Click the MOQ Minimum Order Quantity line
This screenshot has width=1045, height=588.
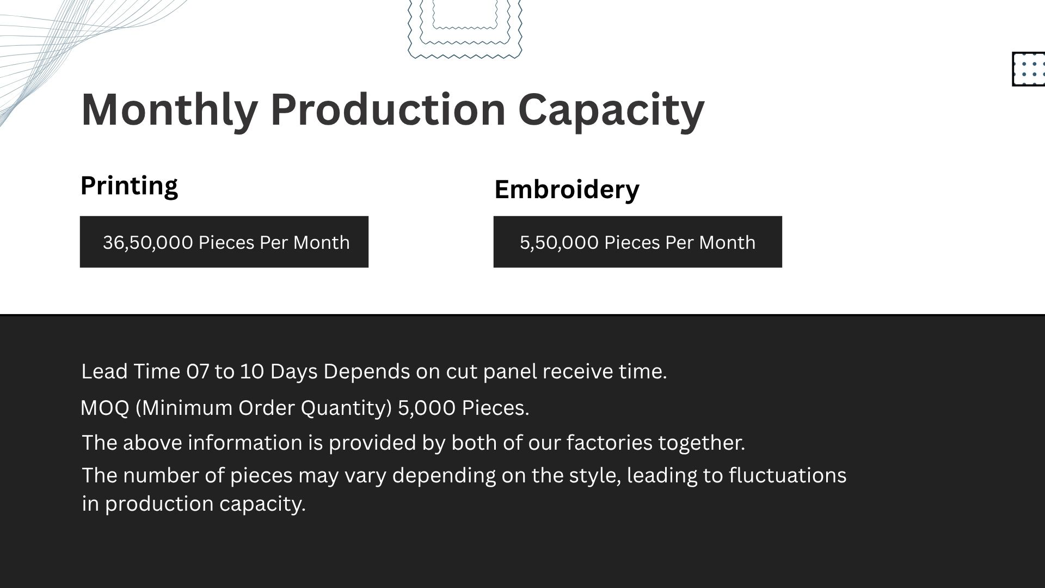(x=305, y=408)
